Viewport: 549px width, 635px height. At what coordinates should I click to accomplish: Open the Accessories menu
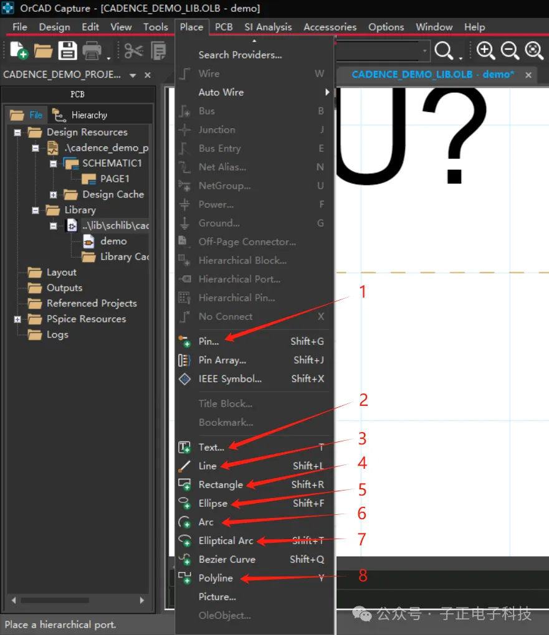tap(330, 27)
